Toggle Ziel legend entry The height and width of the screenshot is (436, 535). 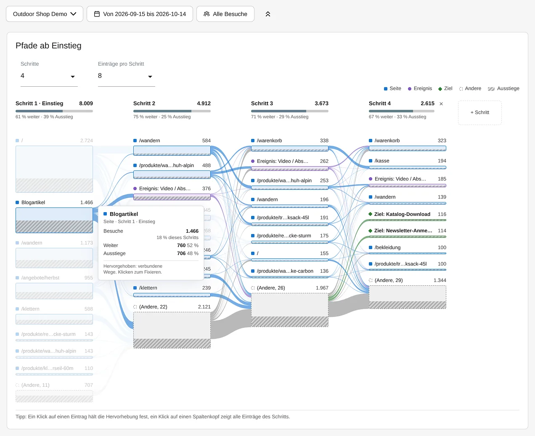tap(445, 88)
